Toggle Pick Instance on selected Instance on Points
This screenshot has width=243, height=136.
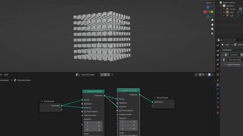pyautogui.click(x=120, y=111)
